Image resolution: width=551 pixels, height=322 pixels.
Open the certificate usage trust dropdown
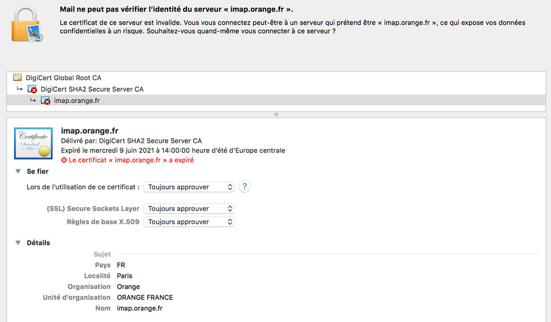pos(189,187)
